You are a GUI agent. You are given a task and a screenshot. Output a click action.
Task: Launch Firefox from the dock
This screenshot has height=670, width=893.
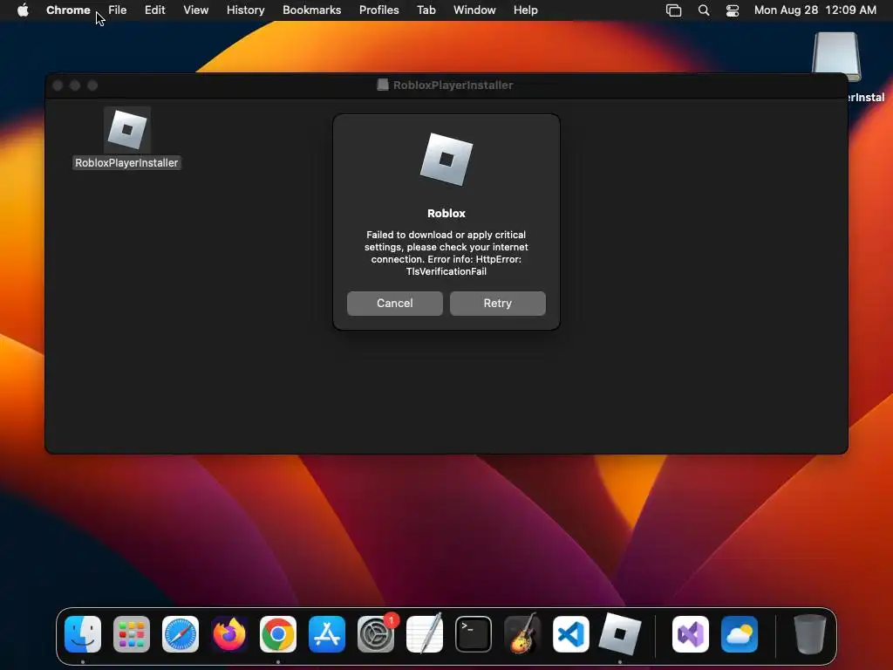click(229, 634)
